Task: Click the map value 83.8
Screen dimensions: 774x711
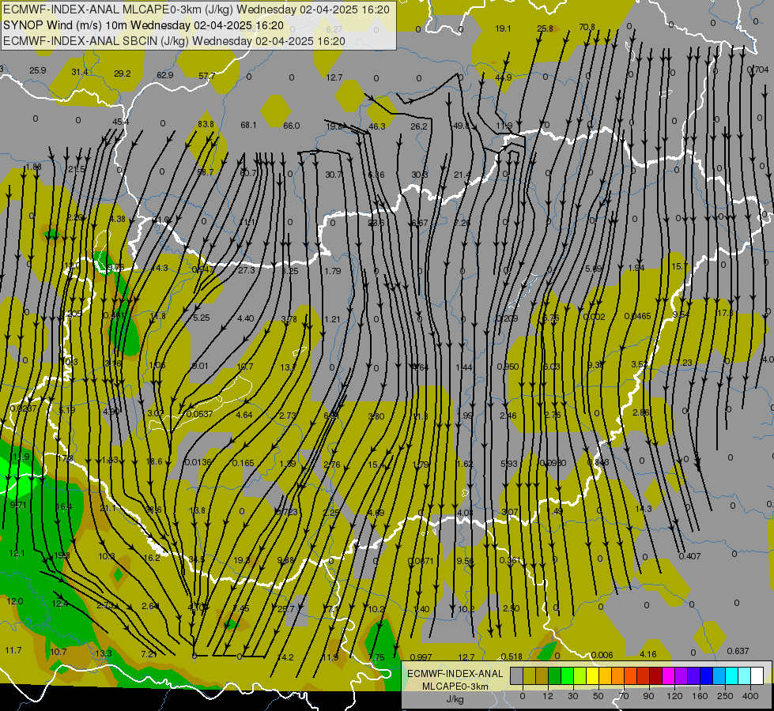Action: 206,124
